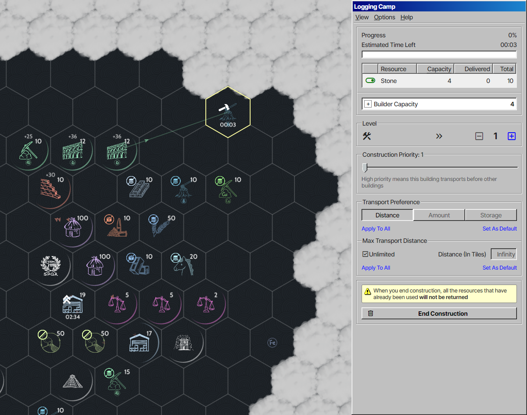
Task: Select the wheat farm building
Action: coord(161,227)
